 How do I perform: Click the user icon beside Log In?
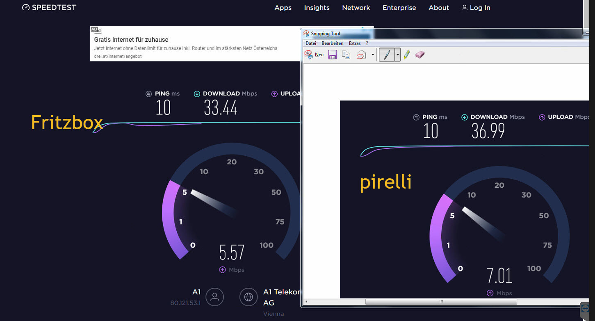(465, 7)
